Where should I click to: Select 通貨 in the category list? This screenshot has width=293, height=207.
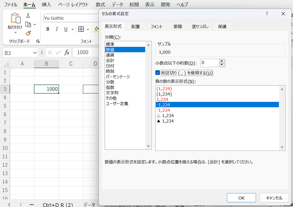point(125,55)
